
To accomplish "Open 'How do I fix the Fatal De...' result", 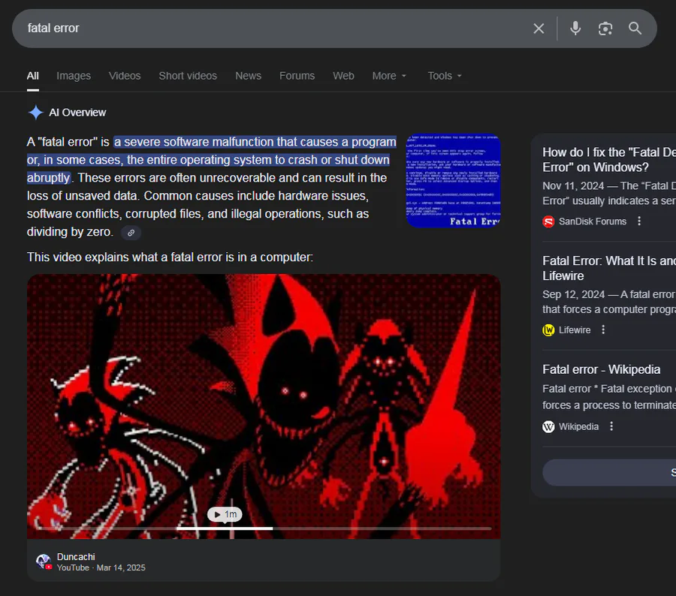I will tap(609, 159).
